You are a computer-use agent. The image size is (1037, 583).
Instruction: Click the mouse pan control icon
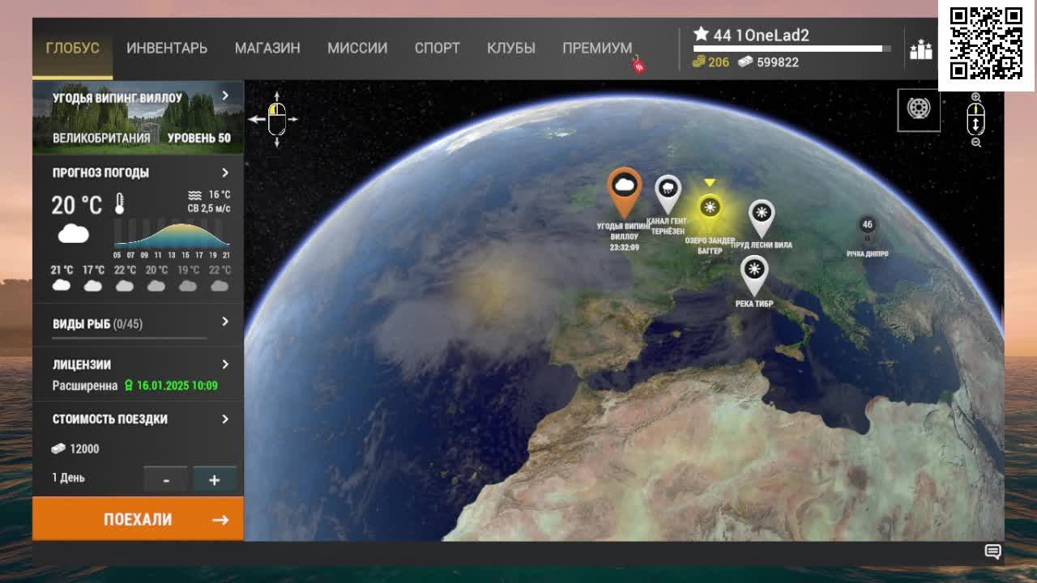[x=276, y=119]
